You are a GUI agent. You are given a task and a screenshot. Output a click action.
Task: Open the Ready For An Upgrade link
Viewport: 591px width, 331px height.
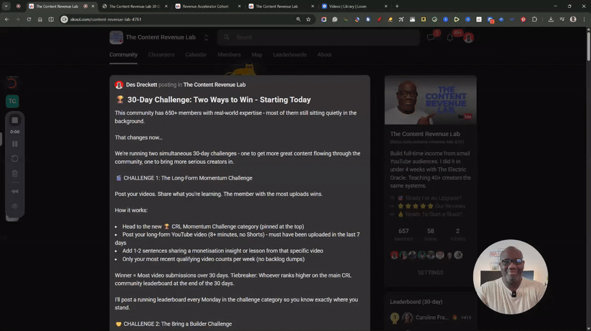coord(433,198)
